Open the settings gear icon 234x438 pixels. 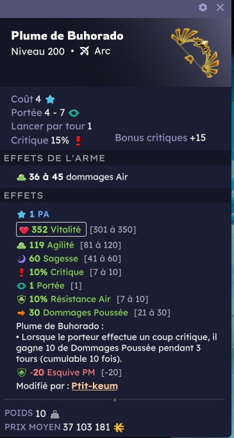(203, 8)
